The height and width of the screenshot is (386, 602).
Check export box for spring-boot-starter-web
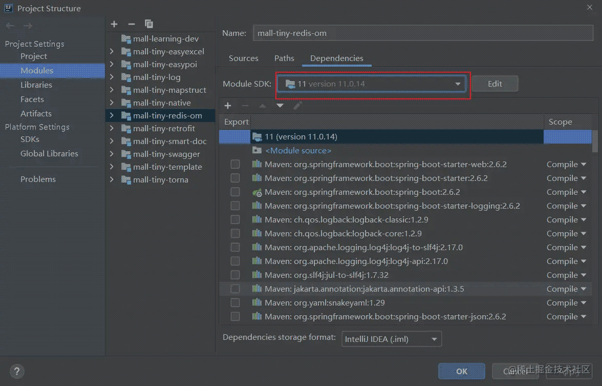(235, 165)
